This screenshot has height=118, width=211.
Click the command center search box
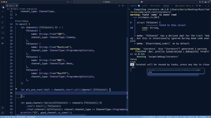(x=106, y=2)
